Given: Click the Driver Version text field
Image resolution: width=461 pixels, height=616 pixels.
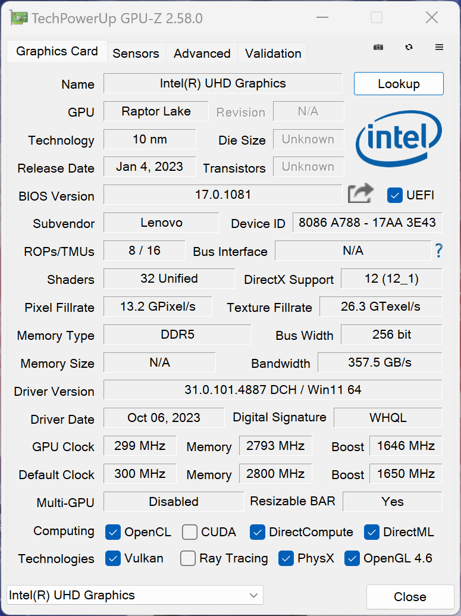Looking at the screenshot, I should pyautogui.click(x=272, y=390).
